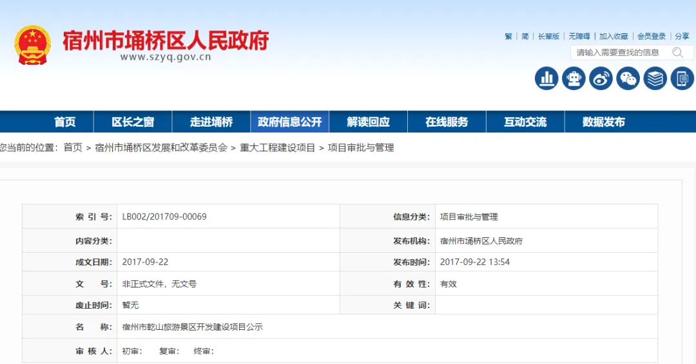This screenshot has height=364, width=696.
Task: Click 发布机构 value 宿州市埇桥区人民政府
Action: 481,241
